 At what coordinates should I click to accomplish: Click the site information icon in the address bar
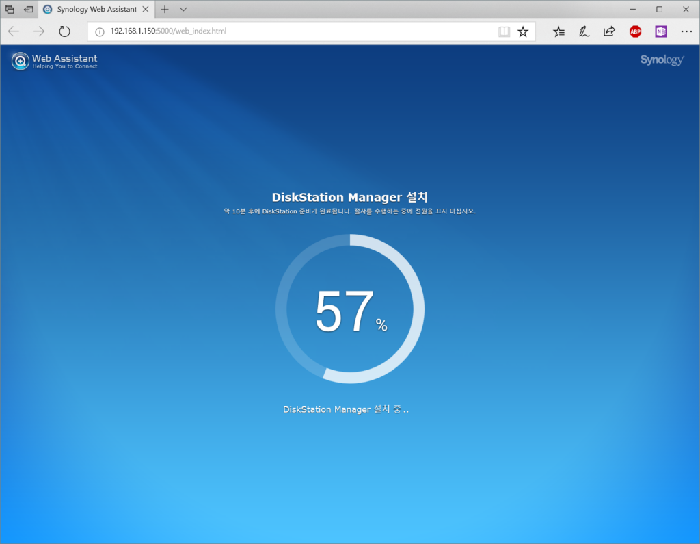pyautogui.click(x=100, y=31)
